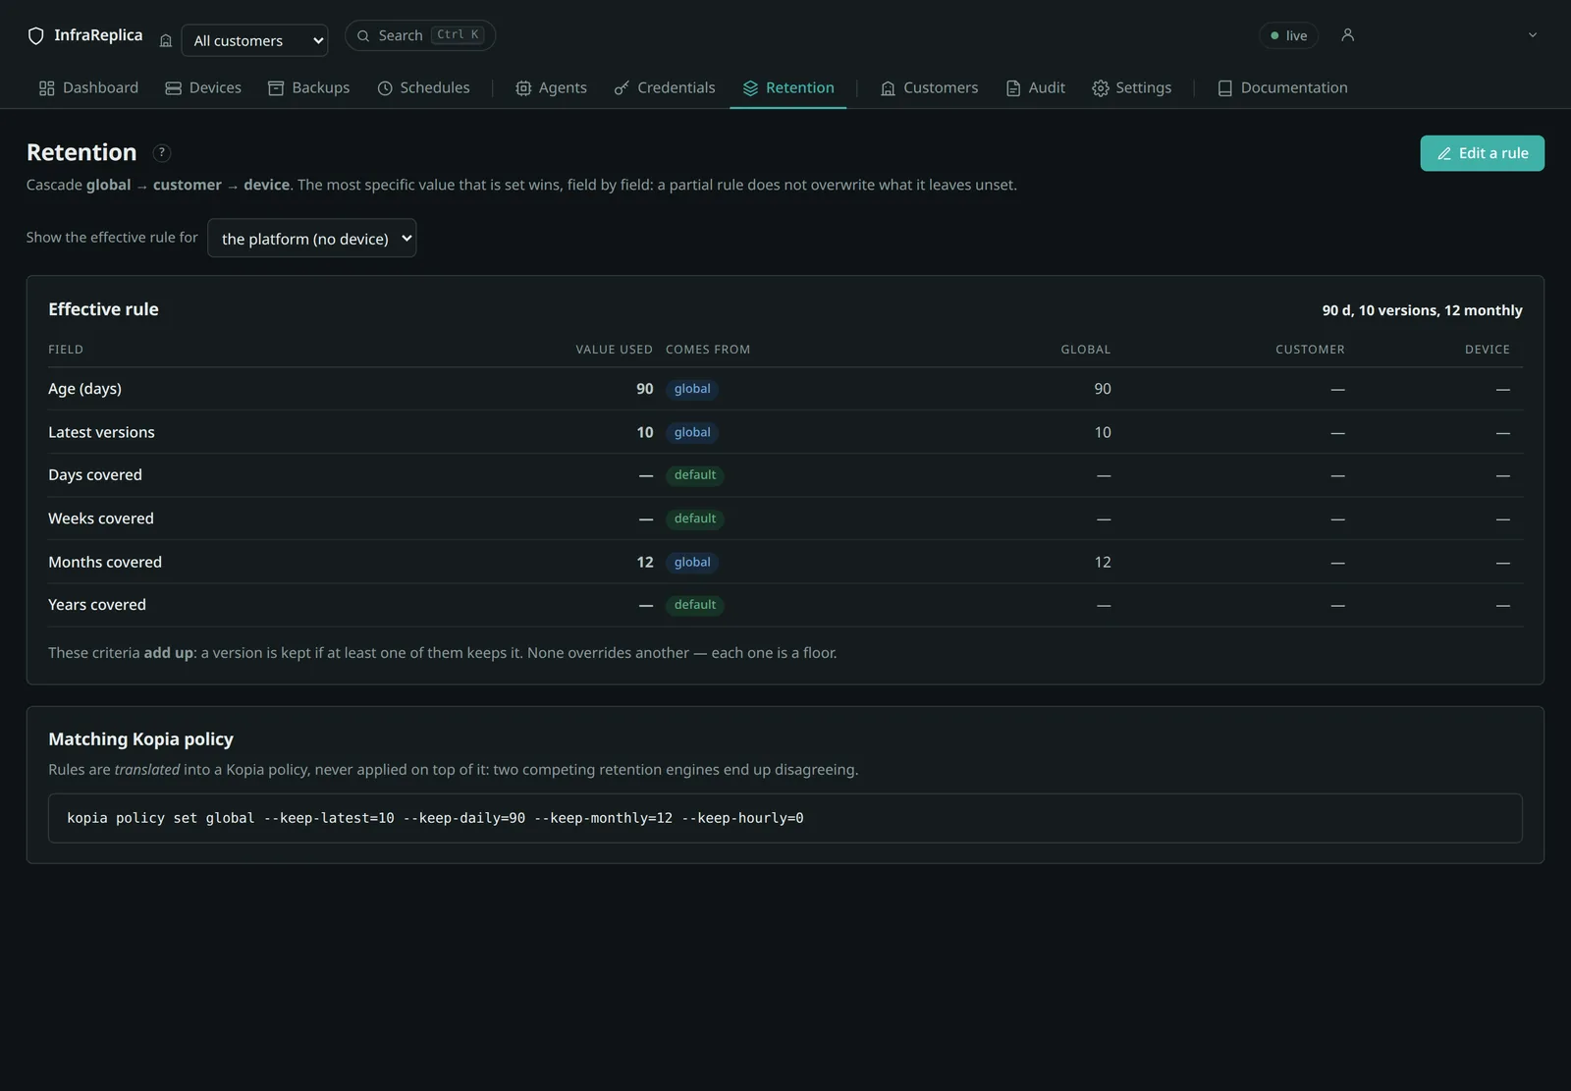This screenshot has width=1571, height=1091.
Task: Click the global badge in Latest versions row
Action: 692,432
